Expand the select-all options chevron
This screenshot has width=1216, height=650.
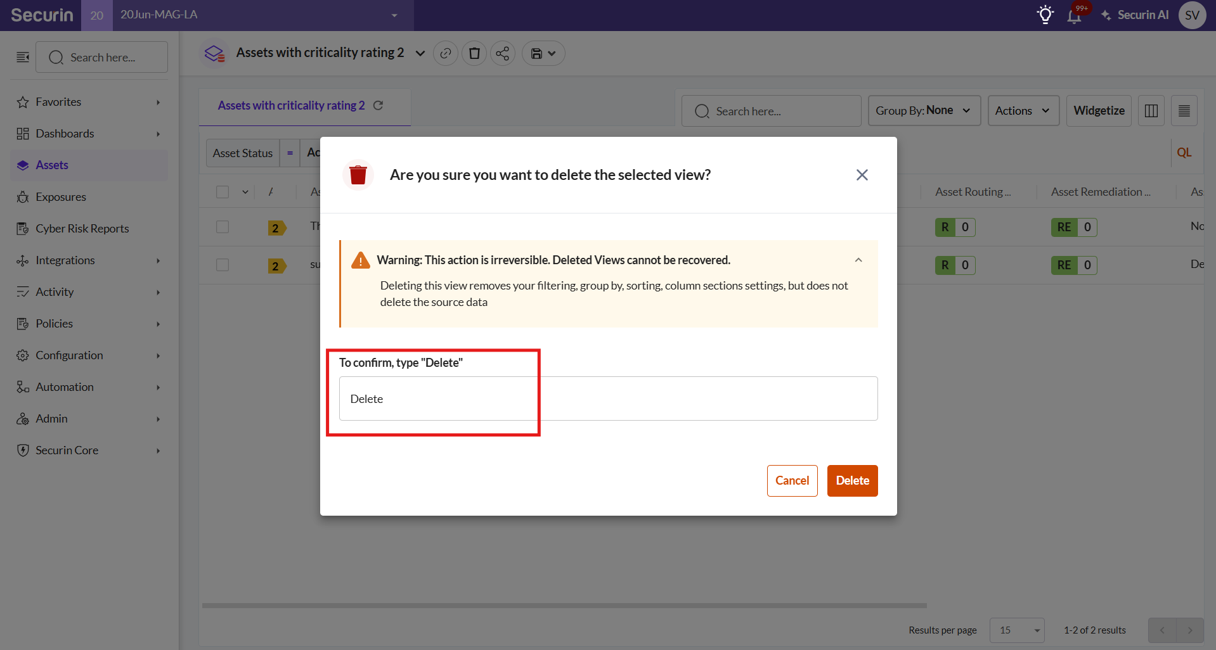[x=245, y=192]
